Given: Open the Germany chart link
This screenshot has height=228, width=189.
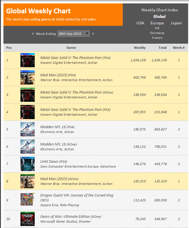Looking at the screenshot, I should [157, 33].
